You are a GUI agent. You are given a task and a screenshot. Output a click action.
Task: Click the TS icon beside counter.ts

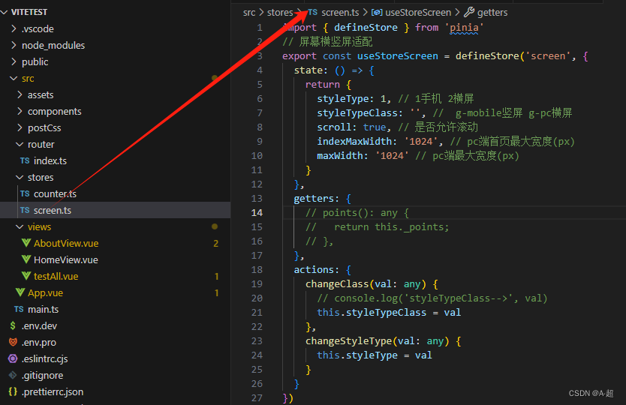tap(25, 194)
